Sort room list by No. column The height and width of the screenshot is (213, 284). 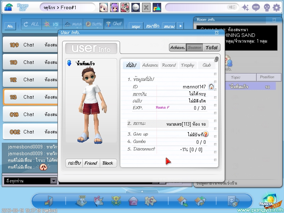point(10,26)
